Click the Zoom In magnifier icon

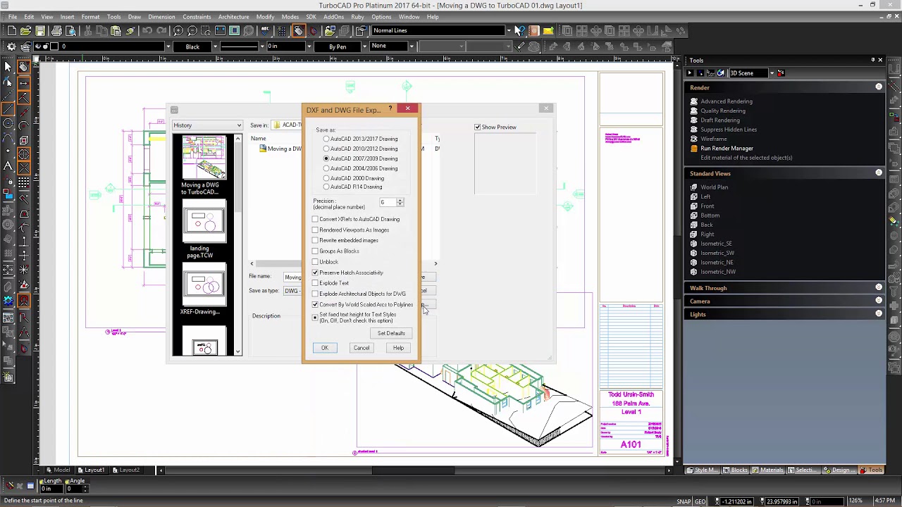[x=178, y=30]
